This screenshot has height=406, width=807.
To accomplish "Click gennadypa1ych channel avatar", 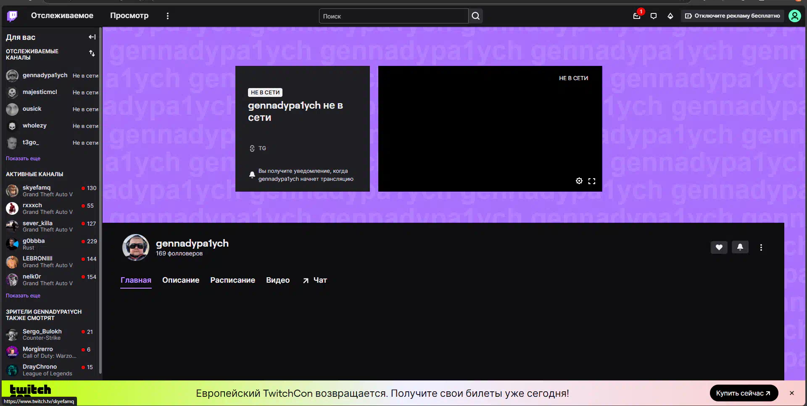I will coord(135,247).
